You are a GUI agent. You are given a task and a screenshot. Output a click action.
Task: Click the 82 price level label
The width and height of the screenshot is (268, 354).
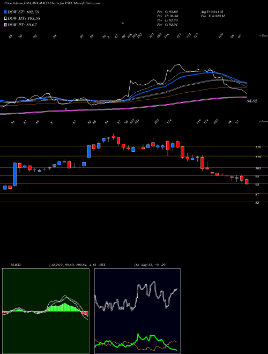pos(257,203)
